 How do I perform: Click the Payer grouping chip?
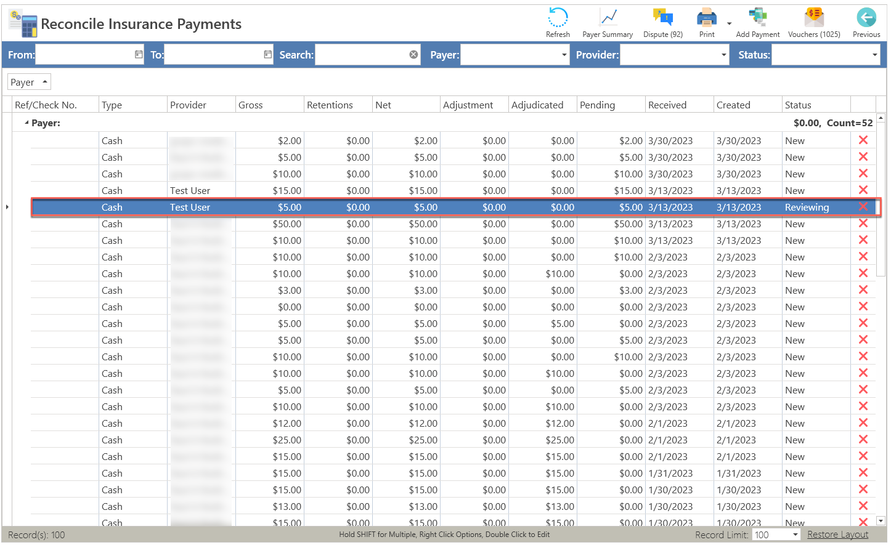click(x=28, y=82)
